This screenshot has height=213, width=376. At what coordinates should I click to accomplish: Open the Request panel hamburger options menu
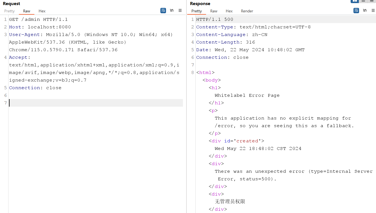(x=180, y=11)
